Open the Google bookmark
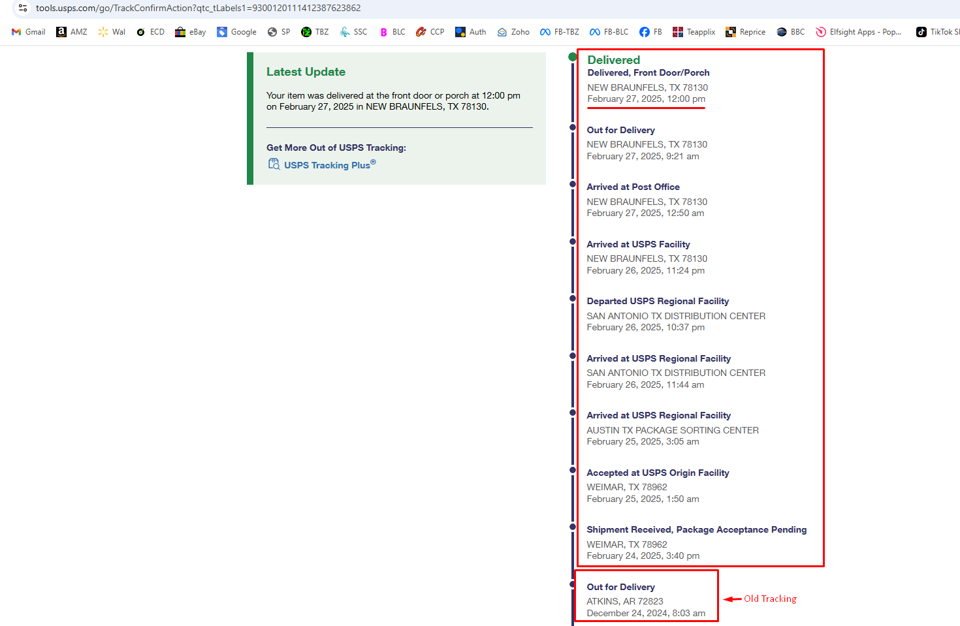The width and height of the screenshot is (960, 626). tap(237, 32)
